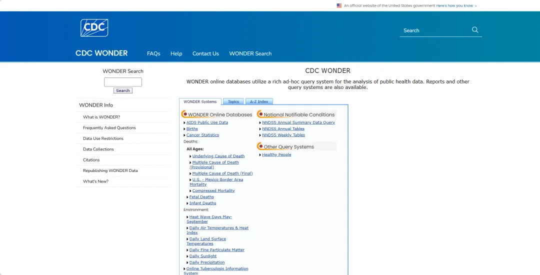Expand Here's how you know dropdown
Viewport: 540px width, 275px height.
pyautogui.click(x=456, y=5)
